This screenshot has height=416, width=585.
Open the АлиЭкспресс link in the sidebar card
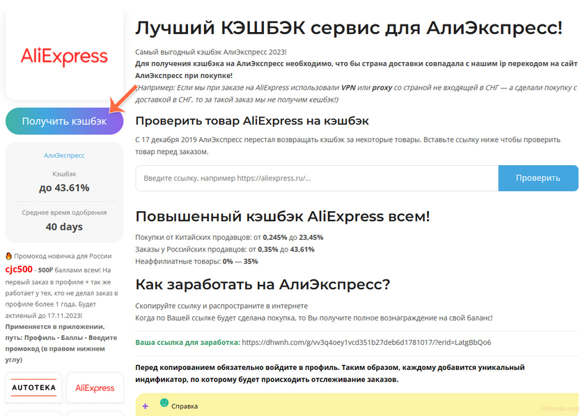coord(64,155)
